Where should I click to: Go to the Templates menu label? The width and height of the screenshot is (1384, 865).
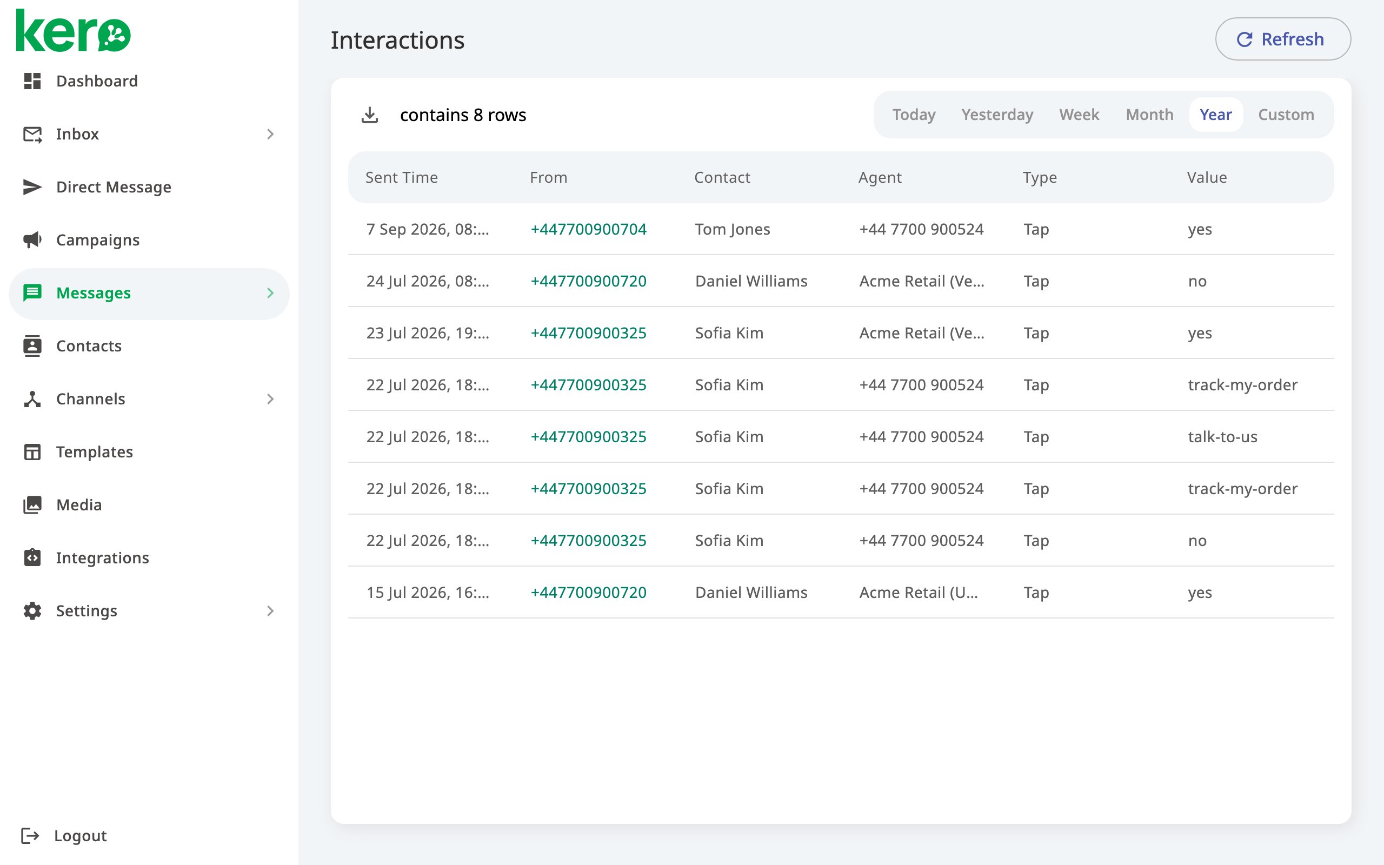click(95, 452)
